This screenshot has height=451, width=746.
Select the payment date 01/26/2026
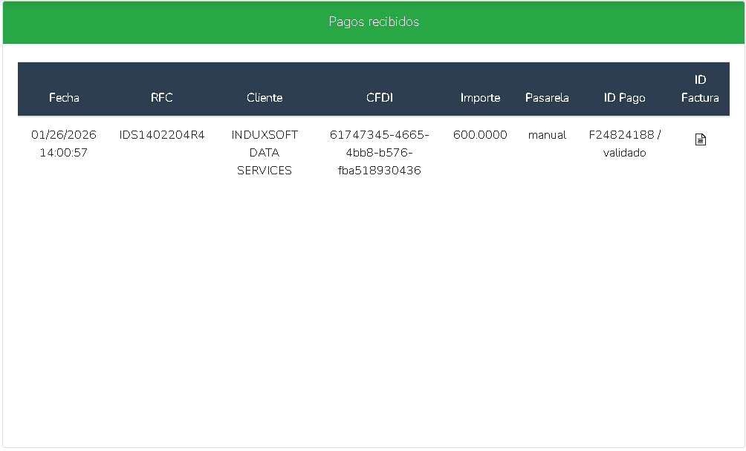click(x=64, y=135)
